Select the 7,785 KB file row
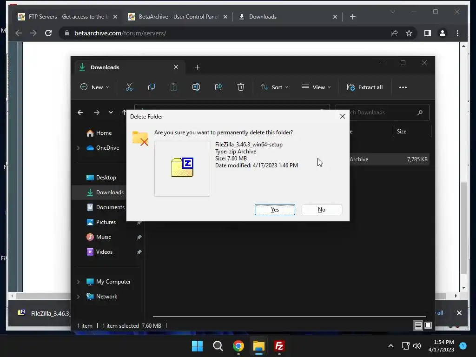 coord(390,159)
